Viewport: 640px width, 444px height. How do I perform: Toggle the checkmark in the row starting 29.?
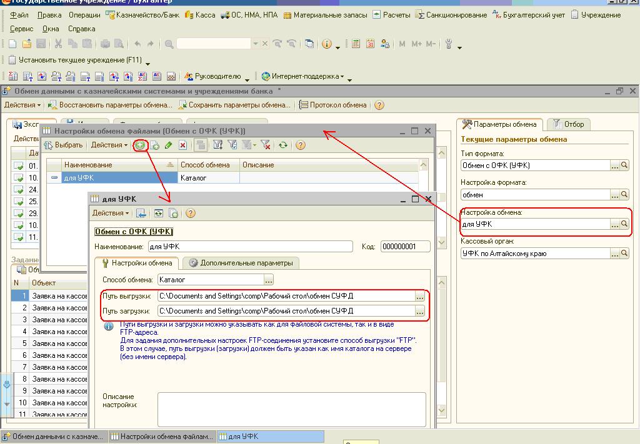[x=19, y=214]
